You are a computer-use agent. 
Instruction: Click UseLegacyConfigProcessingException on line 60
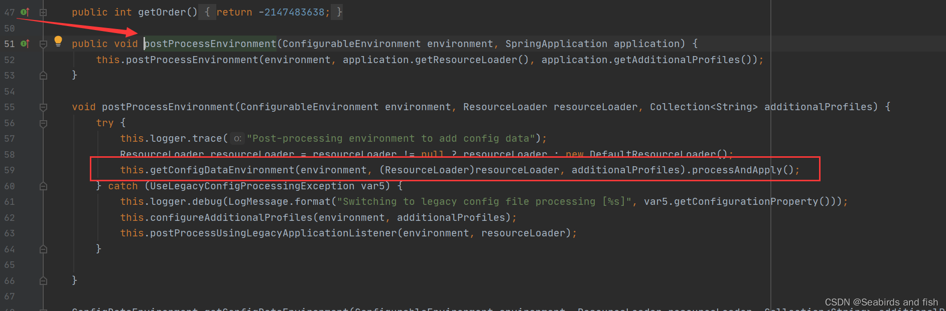coord(252,186)
